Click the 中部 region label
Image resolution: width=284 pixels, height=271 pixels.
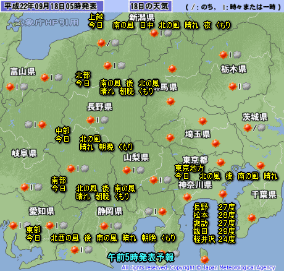point(62,131)
